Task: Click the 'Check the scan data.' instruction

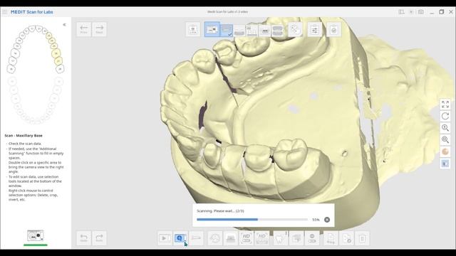Action: (25, 144)
